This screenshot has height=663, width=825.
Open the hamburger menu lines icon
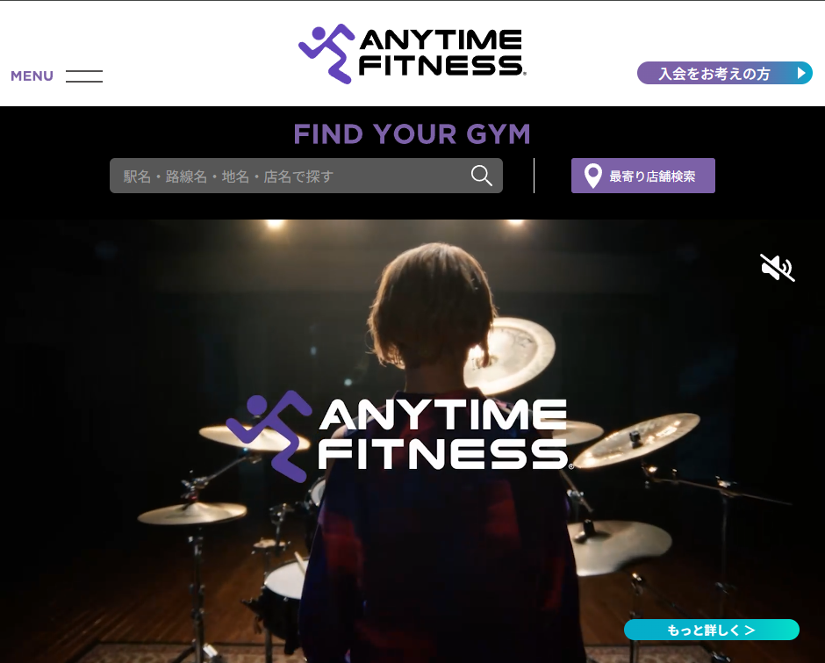[x=84, y=76]
